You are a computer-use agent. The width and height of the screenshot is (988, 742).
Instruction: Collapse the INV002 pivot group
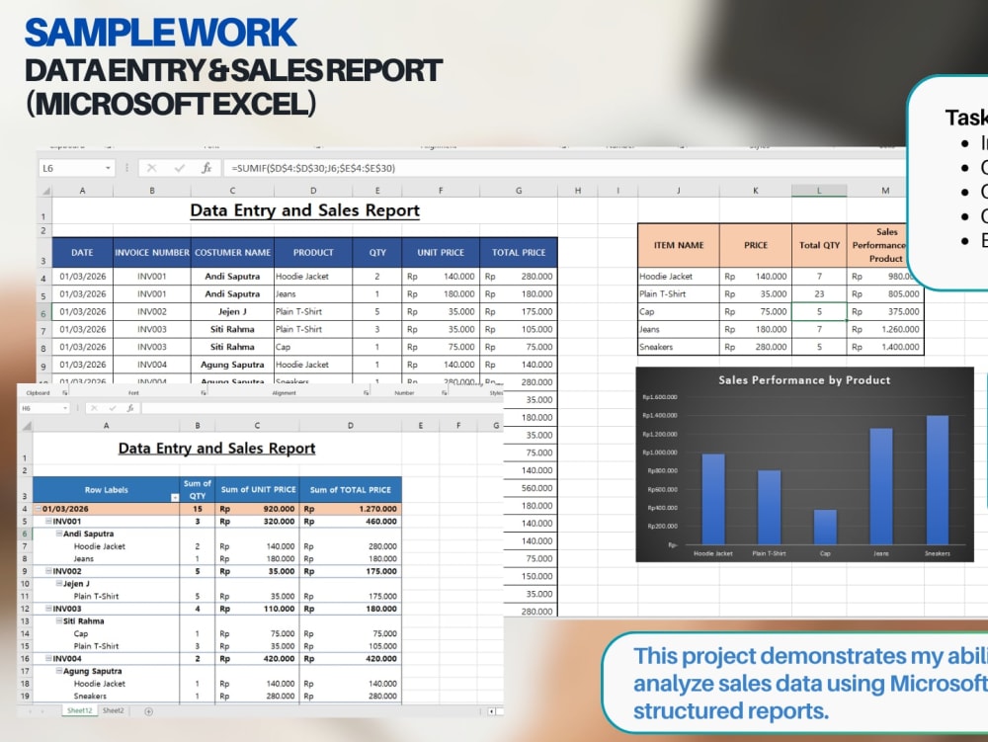point(48,571)
